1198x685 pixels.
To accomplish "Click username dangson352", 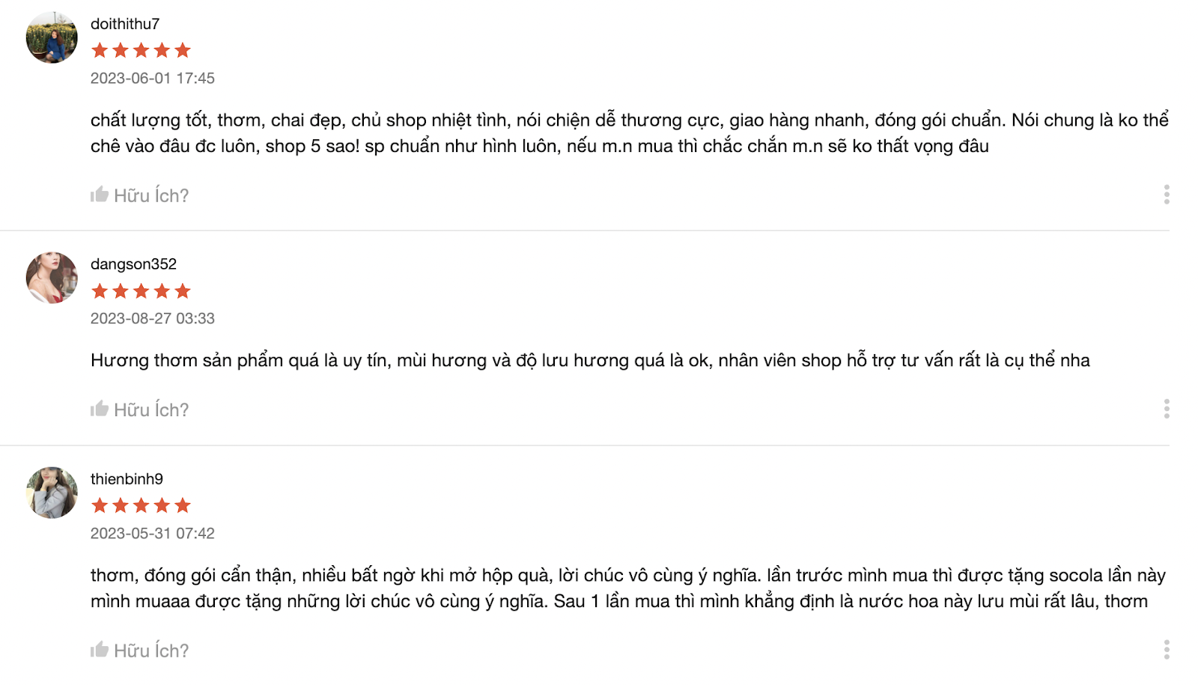I will click(133, 264).
